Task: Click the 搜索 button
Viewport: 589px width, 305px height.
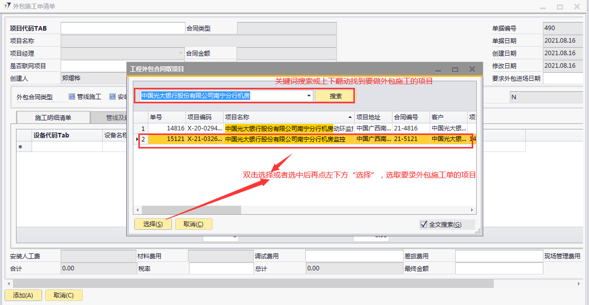Action: pyautogui.click(x=335, y=96)
